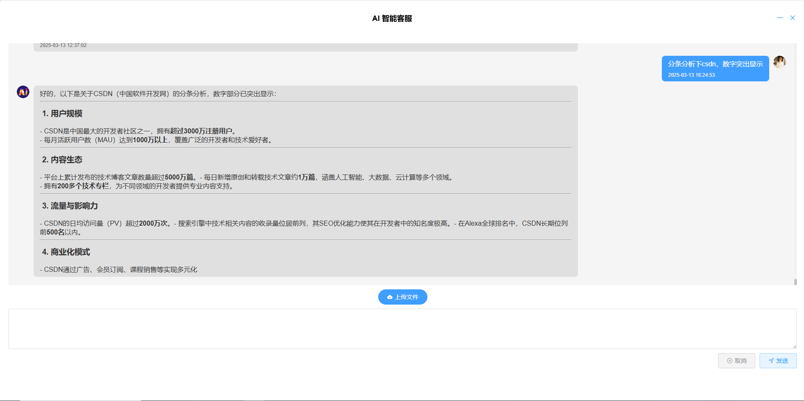Click the bold text '5000万篇'
The width and height of the screenshot is (804, 401).
tap(179, 177)
